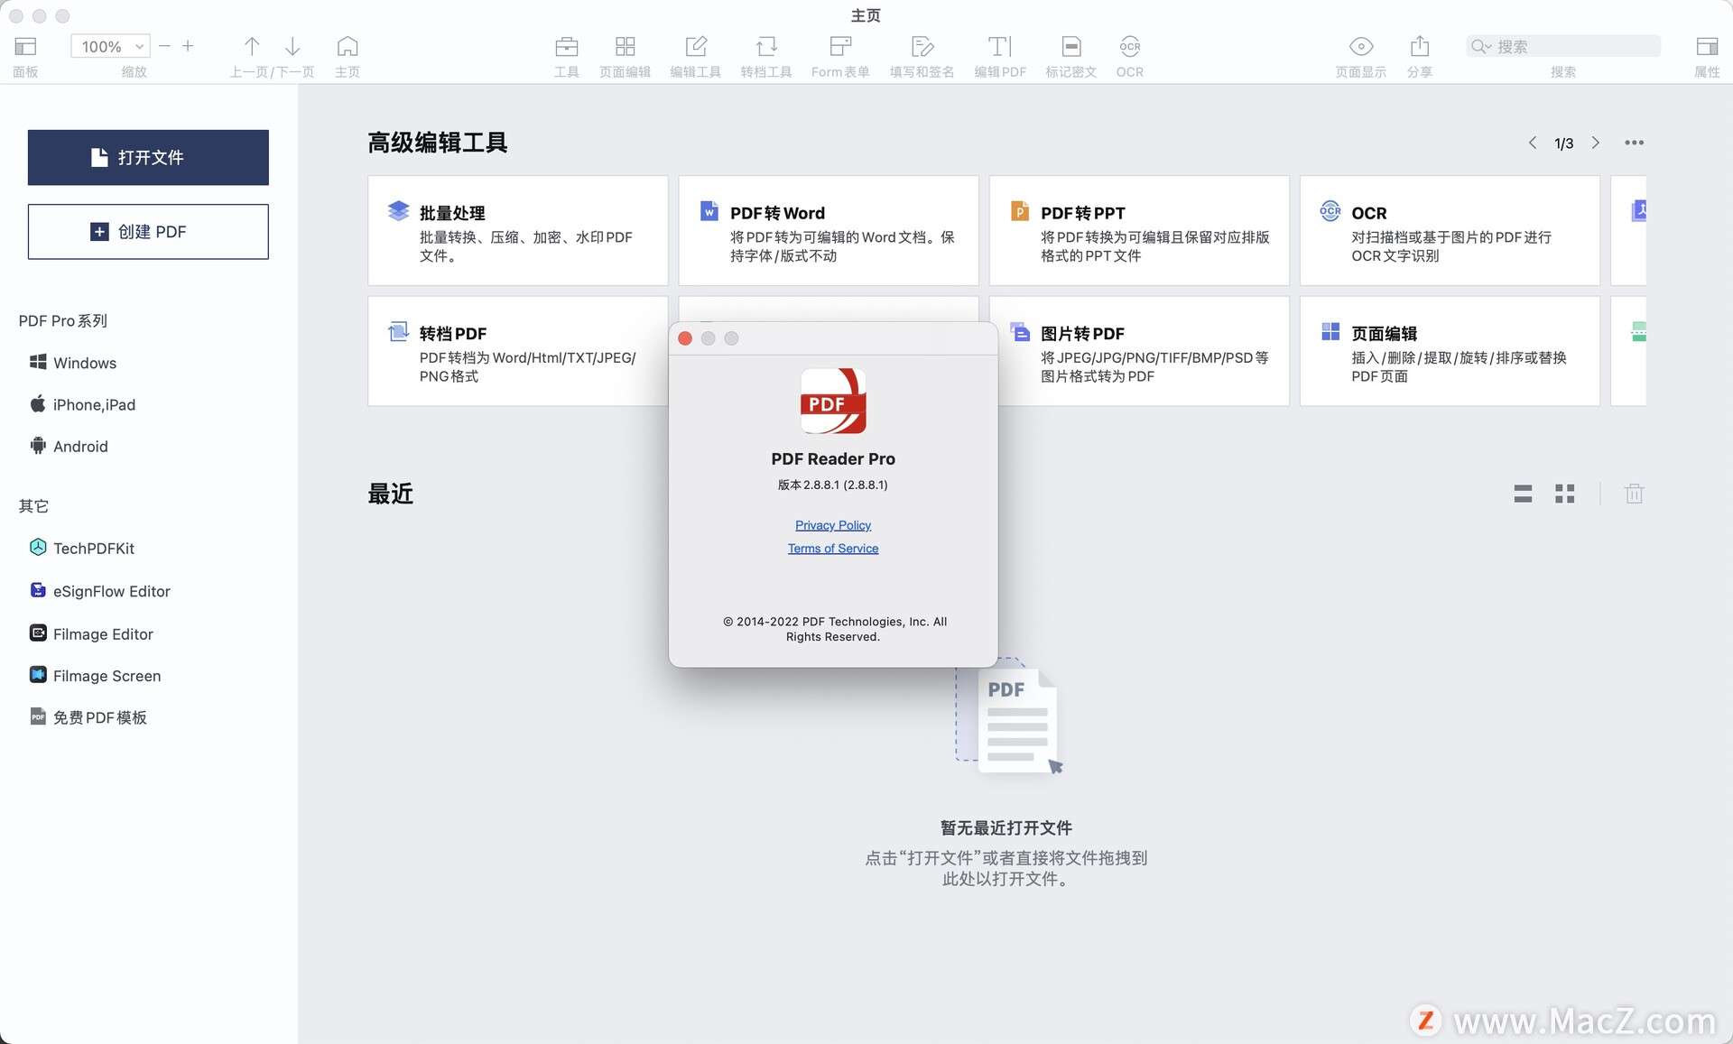Image resolution: width=1733 pixels, height=1044 pixels.
Task: Click the 打开文件 button
Action: coord(149,156)
